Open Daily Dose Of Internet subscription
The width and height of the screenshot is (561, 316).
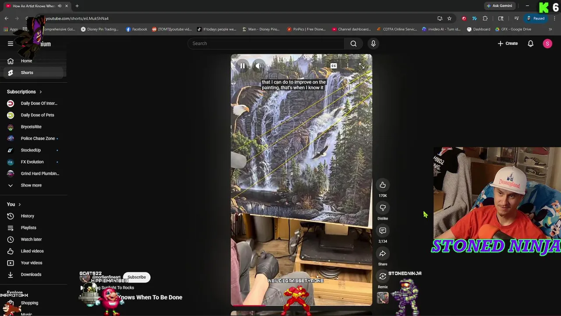33,103
